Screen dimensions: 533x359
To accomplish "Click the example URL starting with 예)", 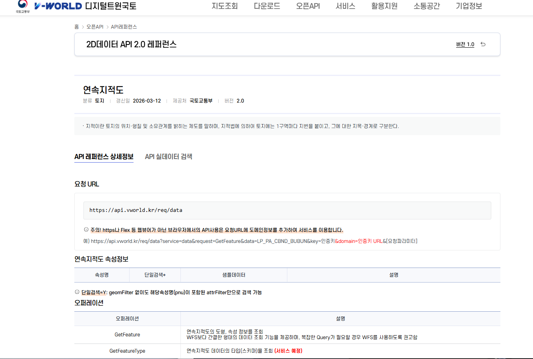I will coord(250,241).
